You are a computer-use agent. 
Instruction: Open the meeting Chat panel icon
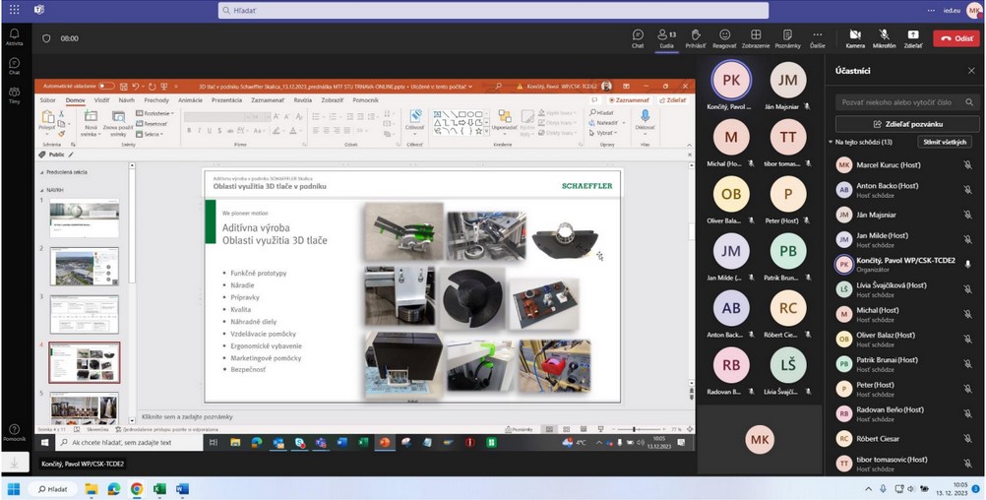pyautogui.click(x=638, y=35)
